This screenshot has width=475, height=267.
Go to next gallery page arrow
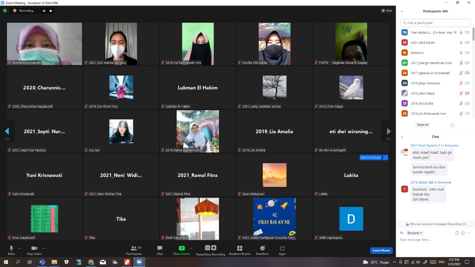point(389,131)
